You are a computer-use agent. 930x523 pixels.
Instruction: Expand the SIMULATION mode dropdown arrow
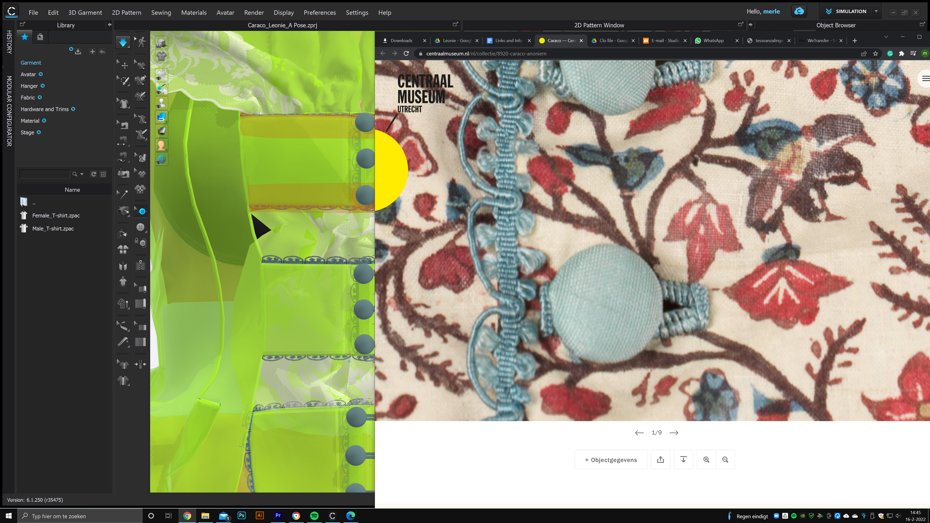876,12
